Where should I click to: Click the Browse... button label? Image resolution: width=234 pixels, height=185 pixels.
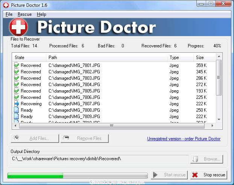(212, 159)
